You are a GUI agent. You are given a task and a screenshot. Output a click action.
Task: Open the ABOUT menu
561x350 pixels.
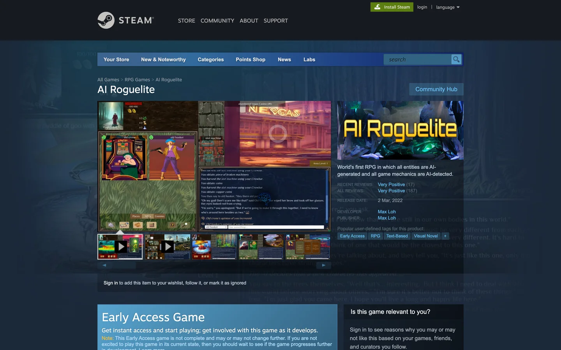click(249, 21)
